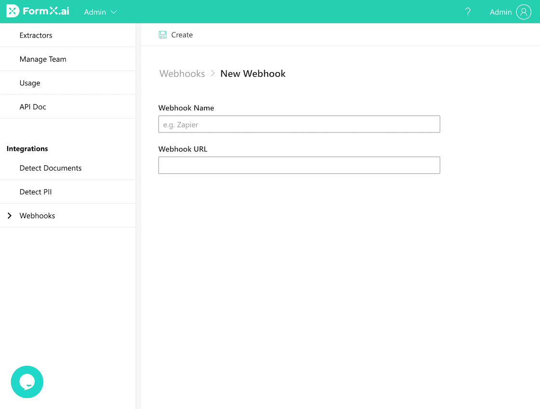Open the chat support bubble
This screenshot has height=409, width=540.
tap(27, 382)
